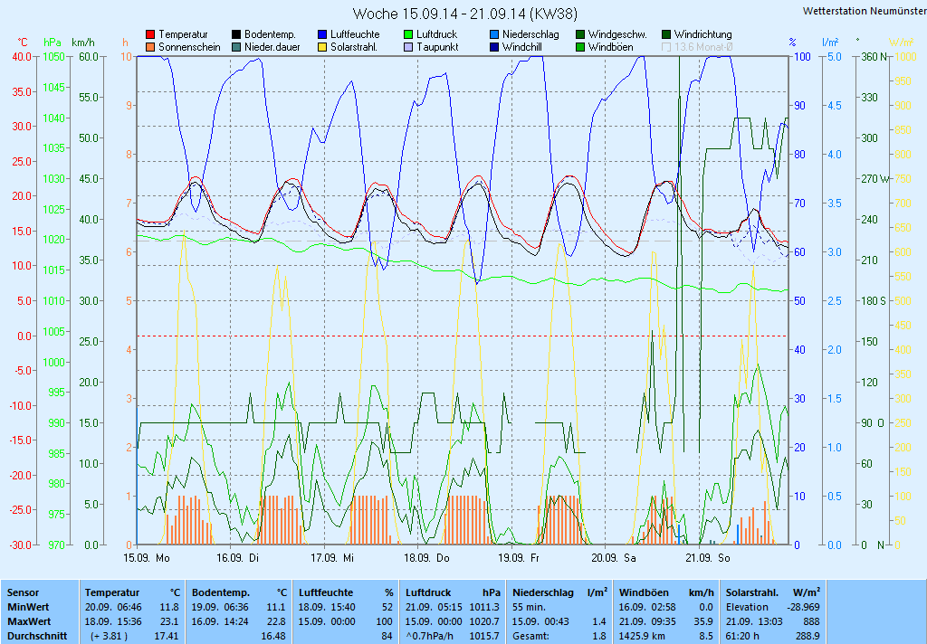Click the Sensor table header

[23, 592]
